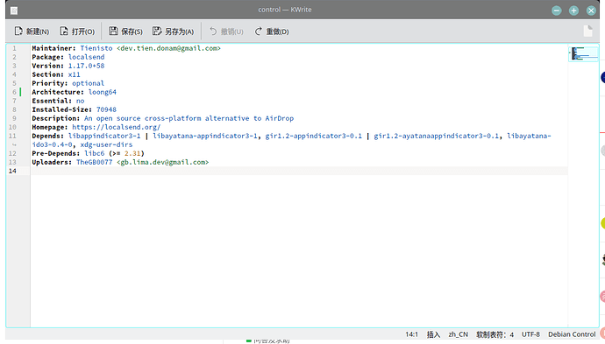Click the Undo (撤销) button
The height and width of the screenshot is (344, 605).
226,32
